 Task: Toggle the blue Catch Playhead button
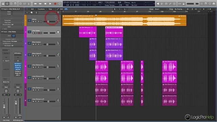66,9
